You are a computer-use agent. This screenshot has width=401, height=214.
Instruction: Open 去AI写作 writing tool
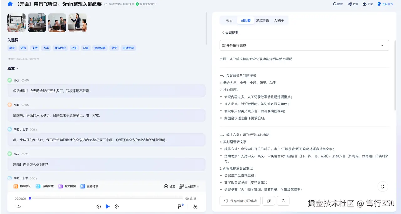tap(385, 4)
